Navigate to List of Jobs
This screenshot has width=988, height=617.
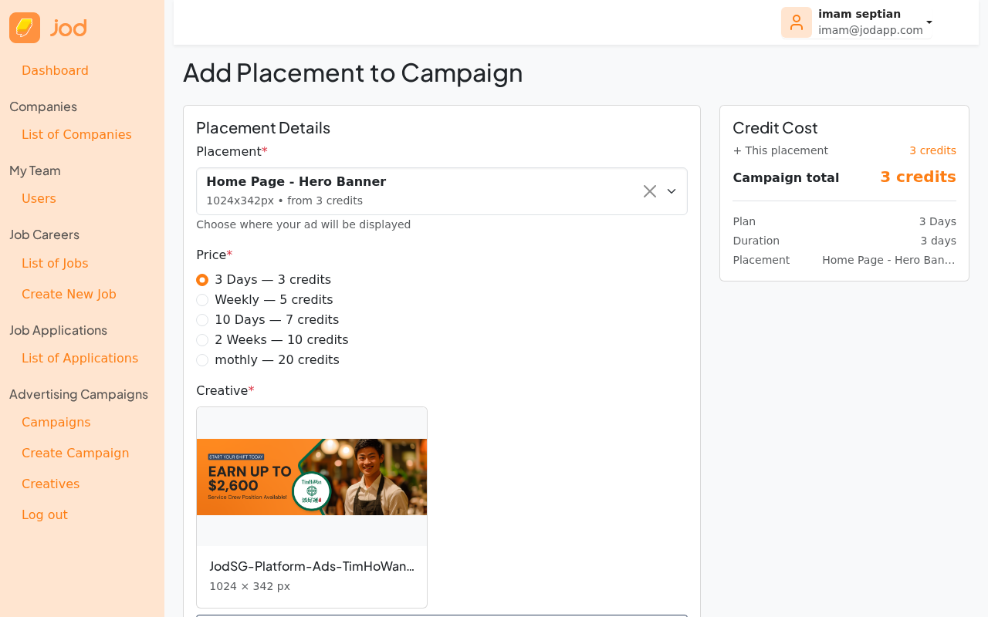pyautogui.click(x=55, y=263)
